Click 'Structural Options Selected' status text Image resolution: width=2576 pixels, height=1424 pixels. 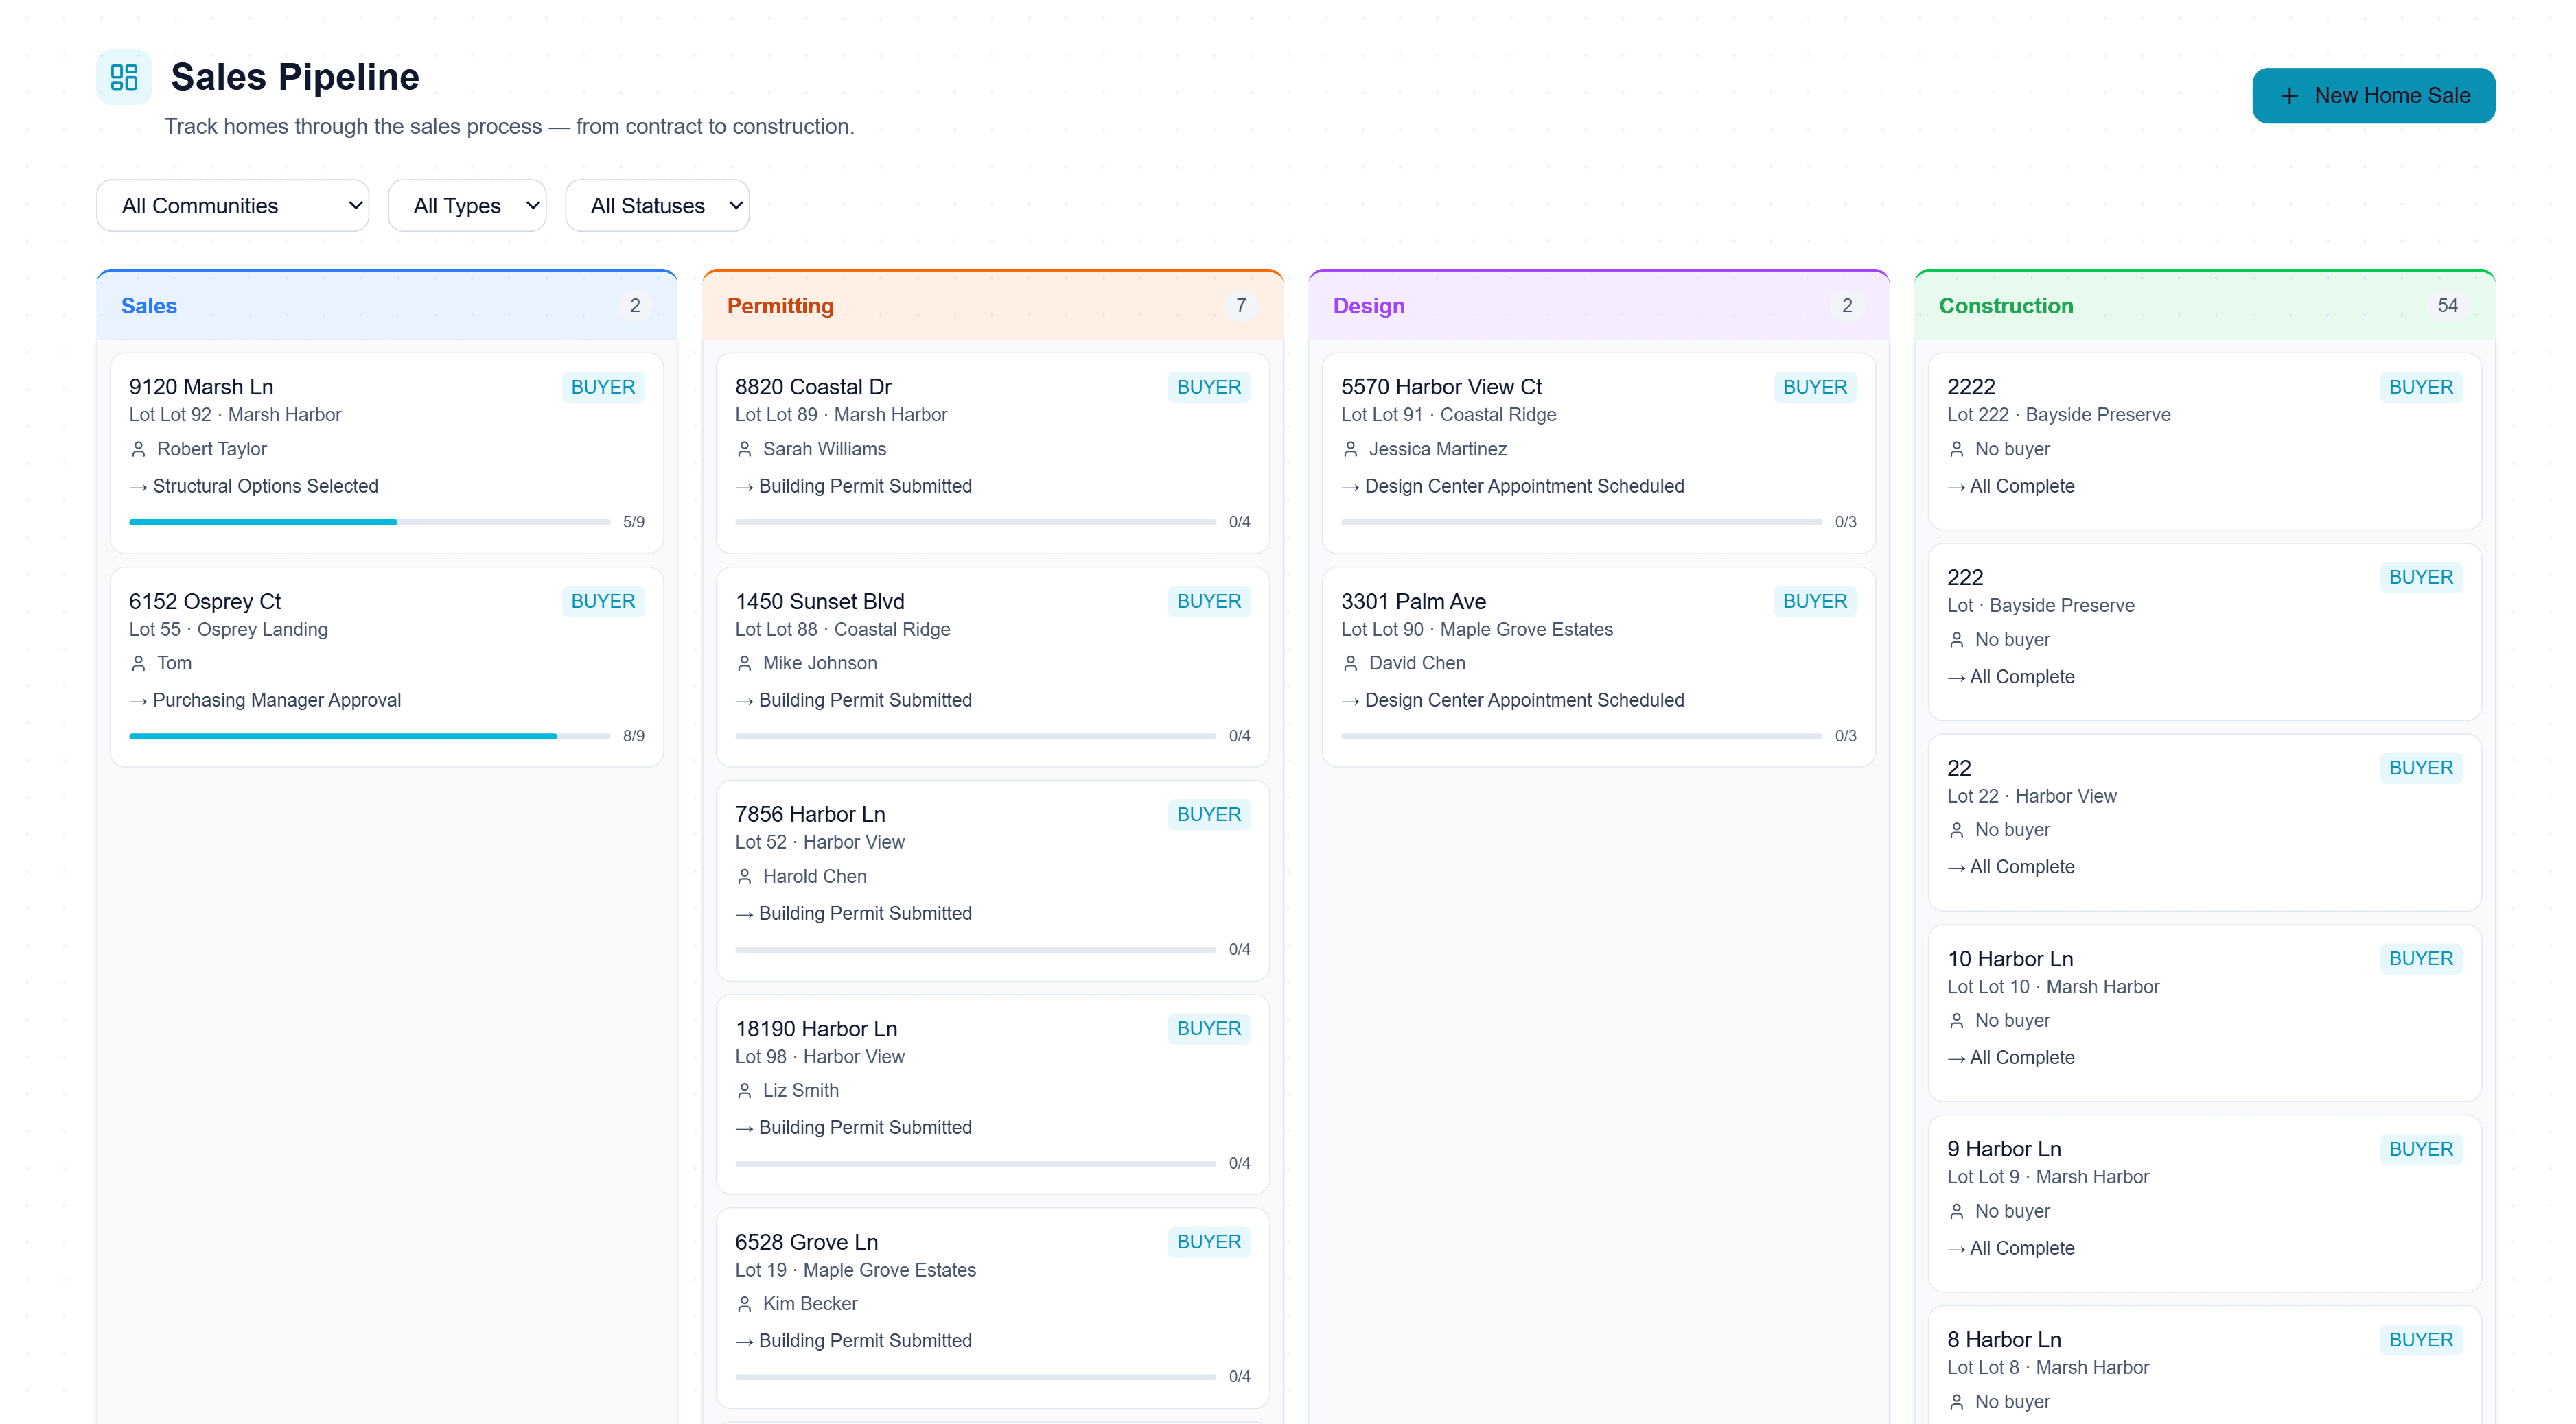tap(265, 486)
